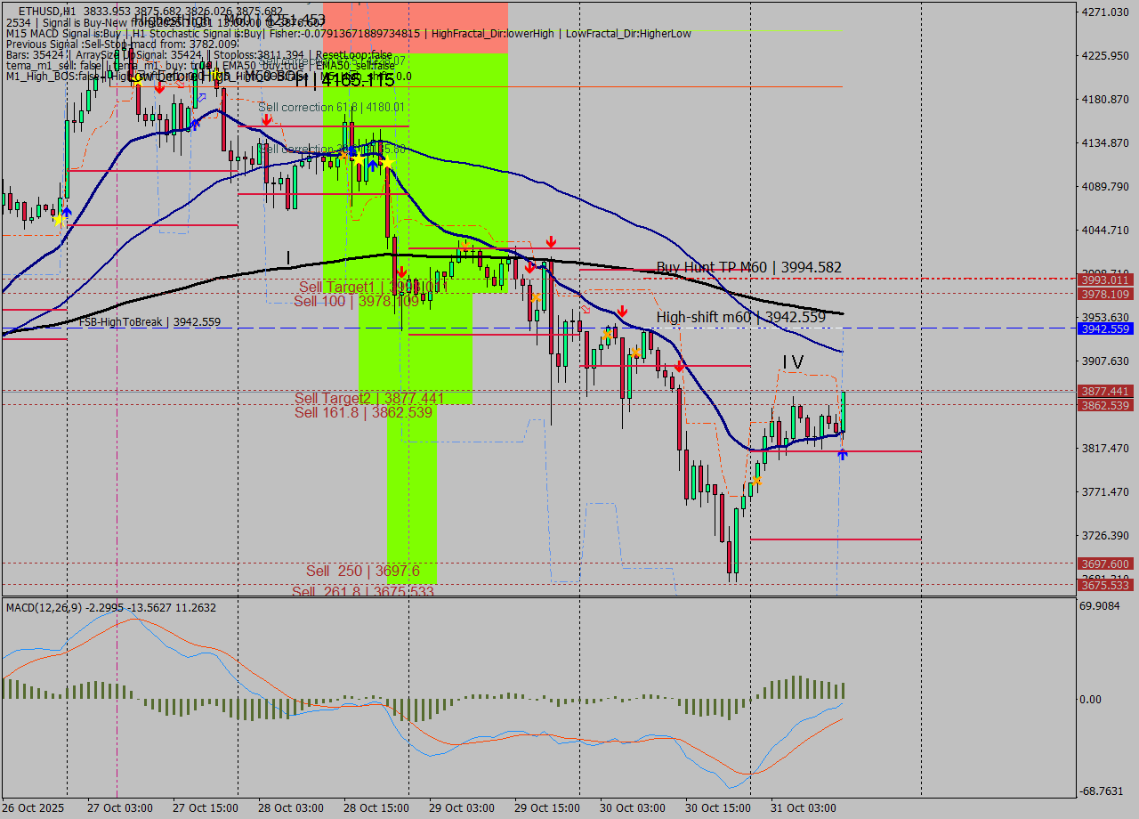Screen dimensions: 1139x819
Task: Select the FSB-HighToBreak level label
Action: tap(149, 322)
